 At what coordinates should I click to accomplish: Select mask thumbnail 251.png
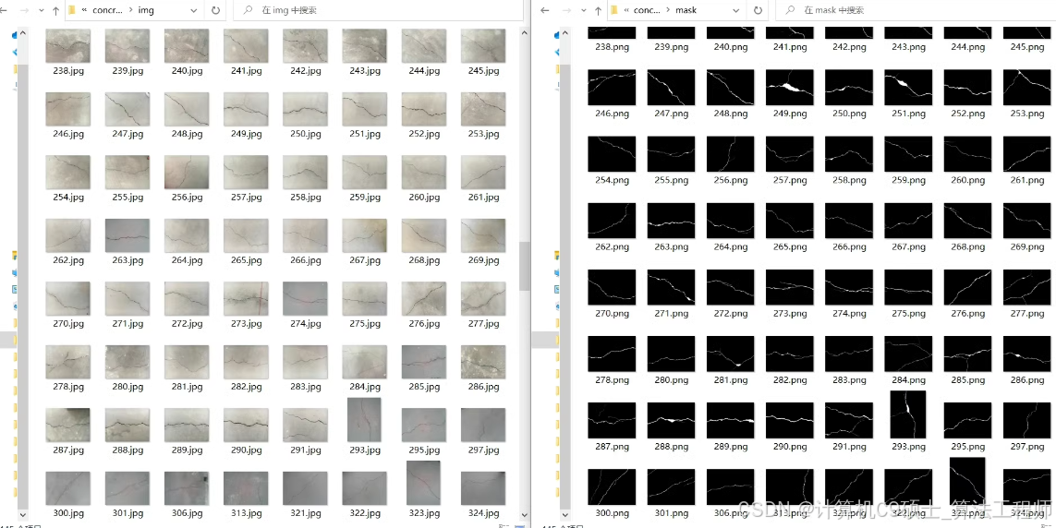coord(908,88)
